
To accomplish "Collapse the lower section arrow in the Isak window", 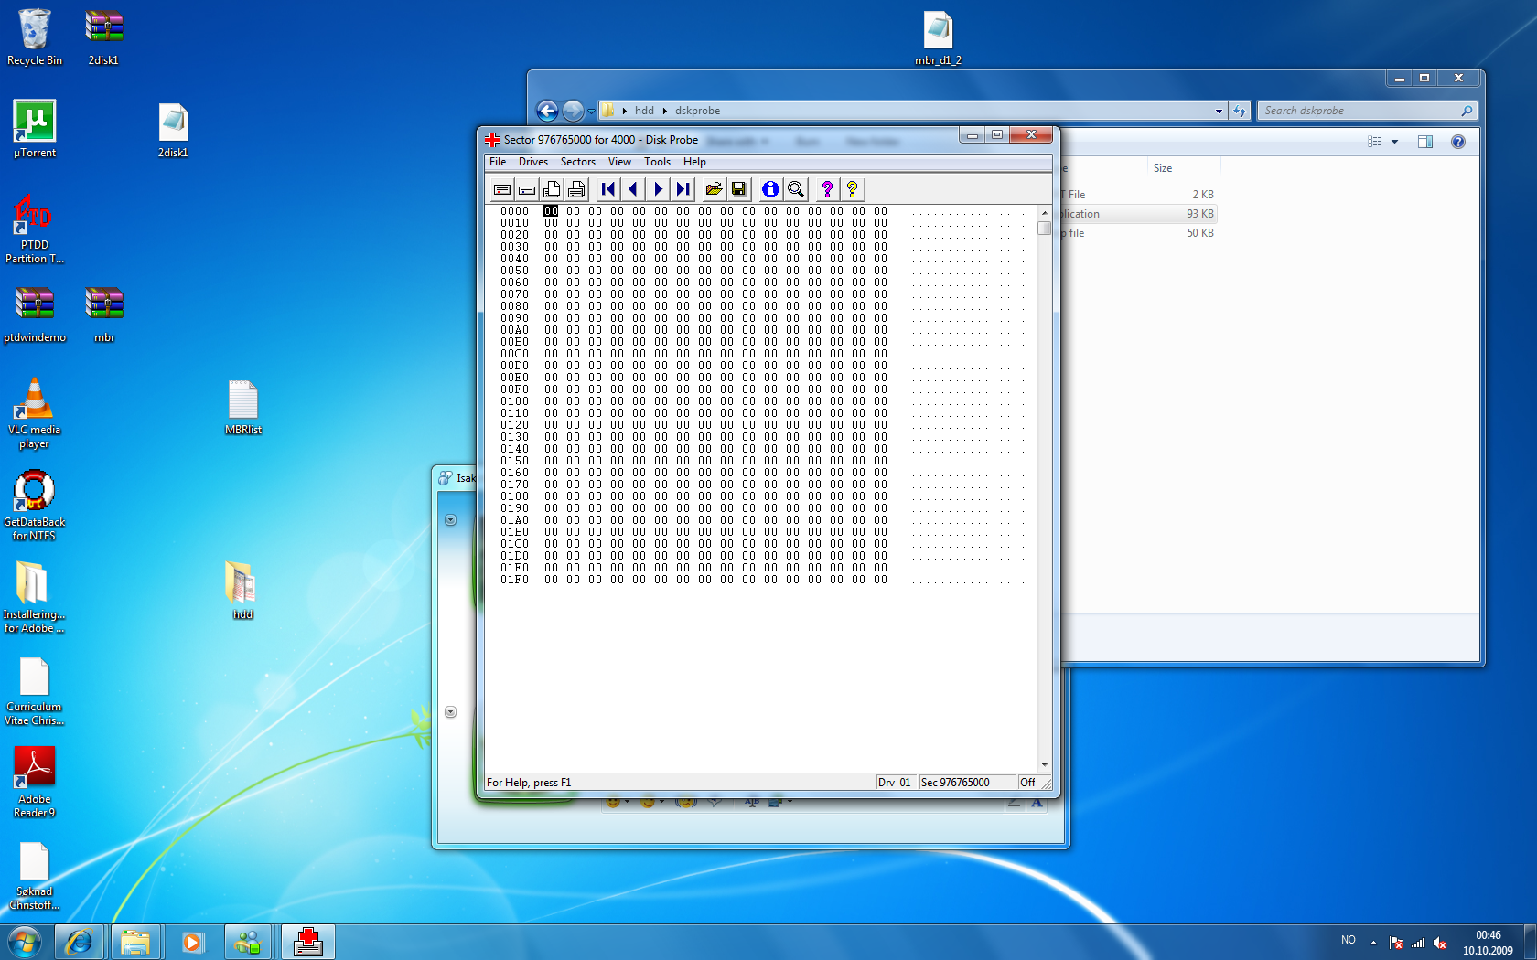I will tap(450, 712).
